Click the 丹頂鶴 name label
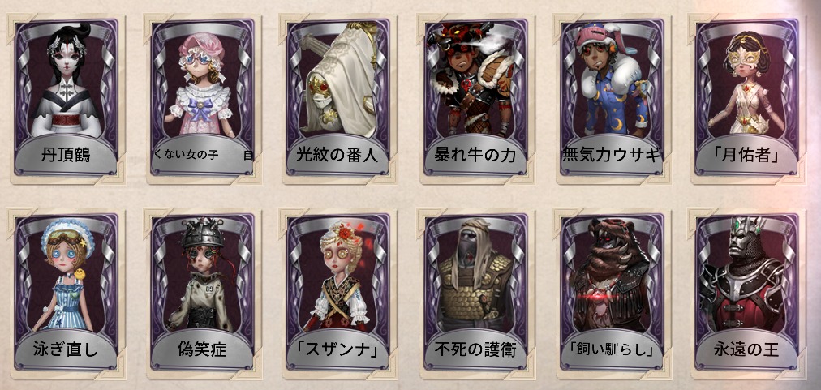Viewport: 821px width, 390px height. pos(66,156)
